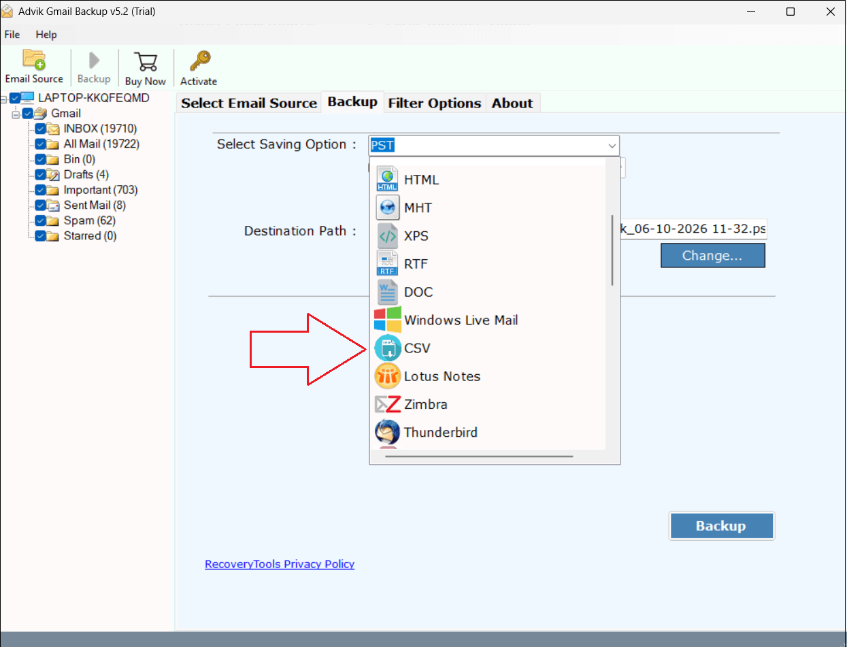
Task: Toggle the Gmail checkbox
Action: point(27,114)
